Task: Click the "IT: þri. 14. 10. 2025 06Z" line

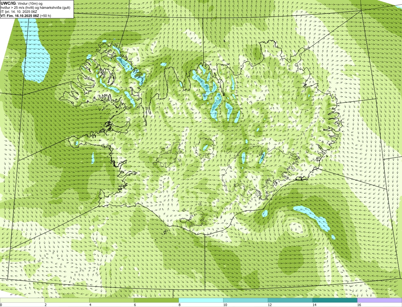Action: [x=19, y=11]
